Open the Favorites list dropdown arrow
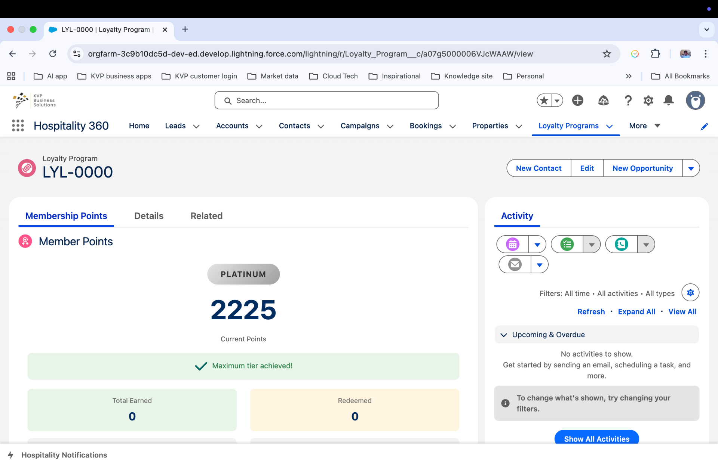Viewport: 718px width, 466px height. pos(557,100)
